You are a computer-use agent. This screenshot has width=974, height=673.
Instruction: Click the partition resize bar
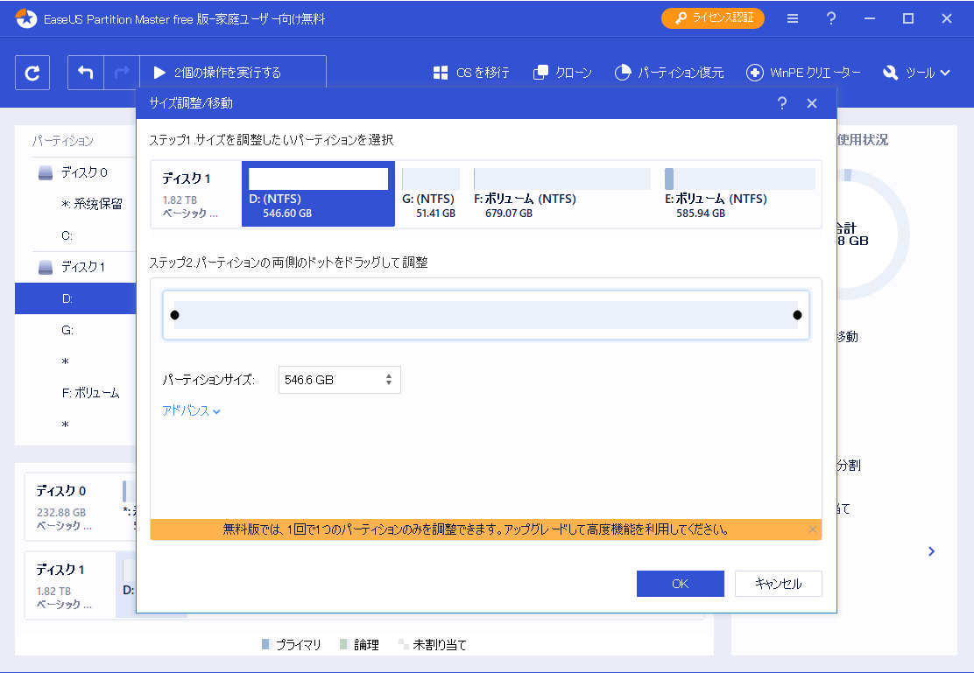pyautogui.click(x=486, y=315)
